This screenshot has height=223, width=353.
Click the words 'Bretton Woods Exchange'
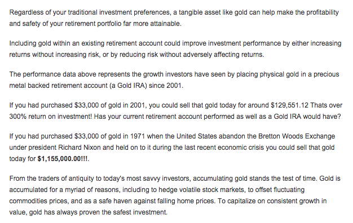297,136
